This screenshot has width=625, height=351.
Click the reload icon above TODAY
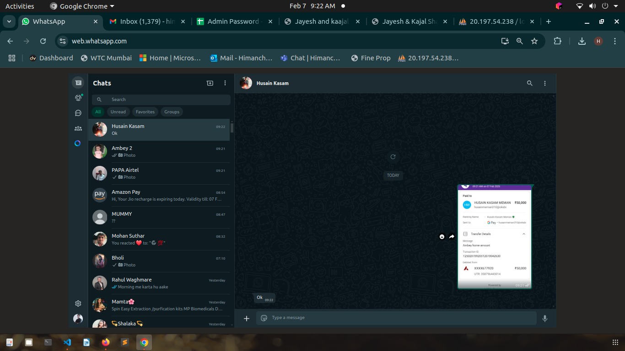click(393, 157)
